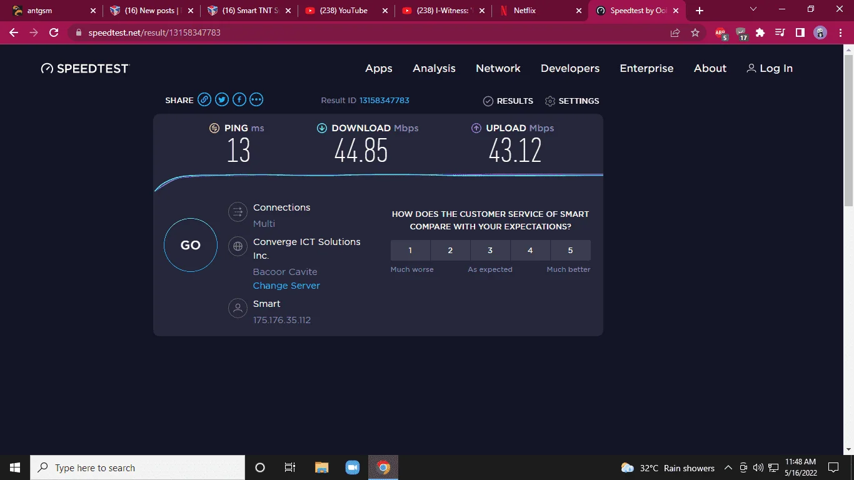
Task: Open the extension with badge 17
Action: point(741,33)
